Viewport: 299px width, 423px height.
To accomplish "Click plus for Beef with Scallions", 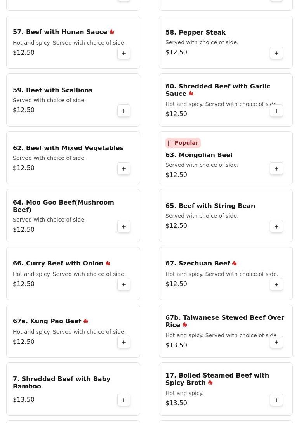I will [x=124, y=111].
